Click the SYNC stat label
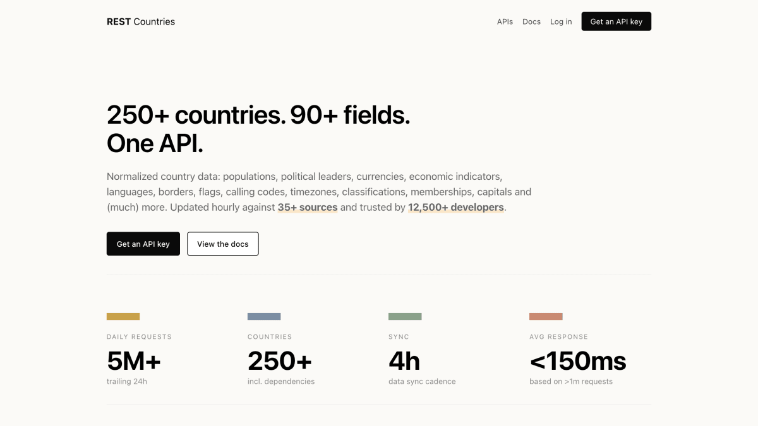The image size is (758, 426). [x=399, y=337]
